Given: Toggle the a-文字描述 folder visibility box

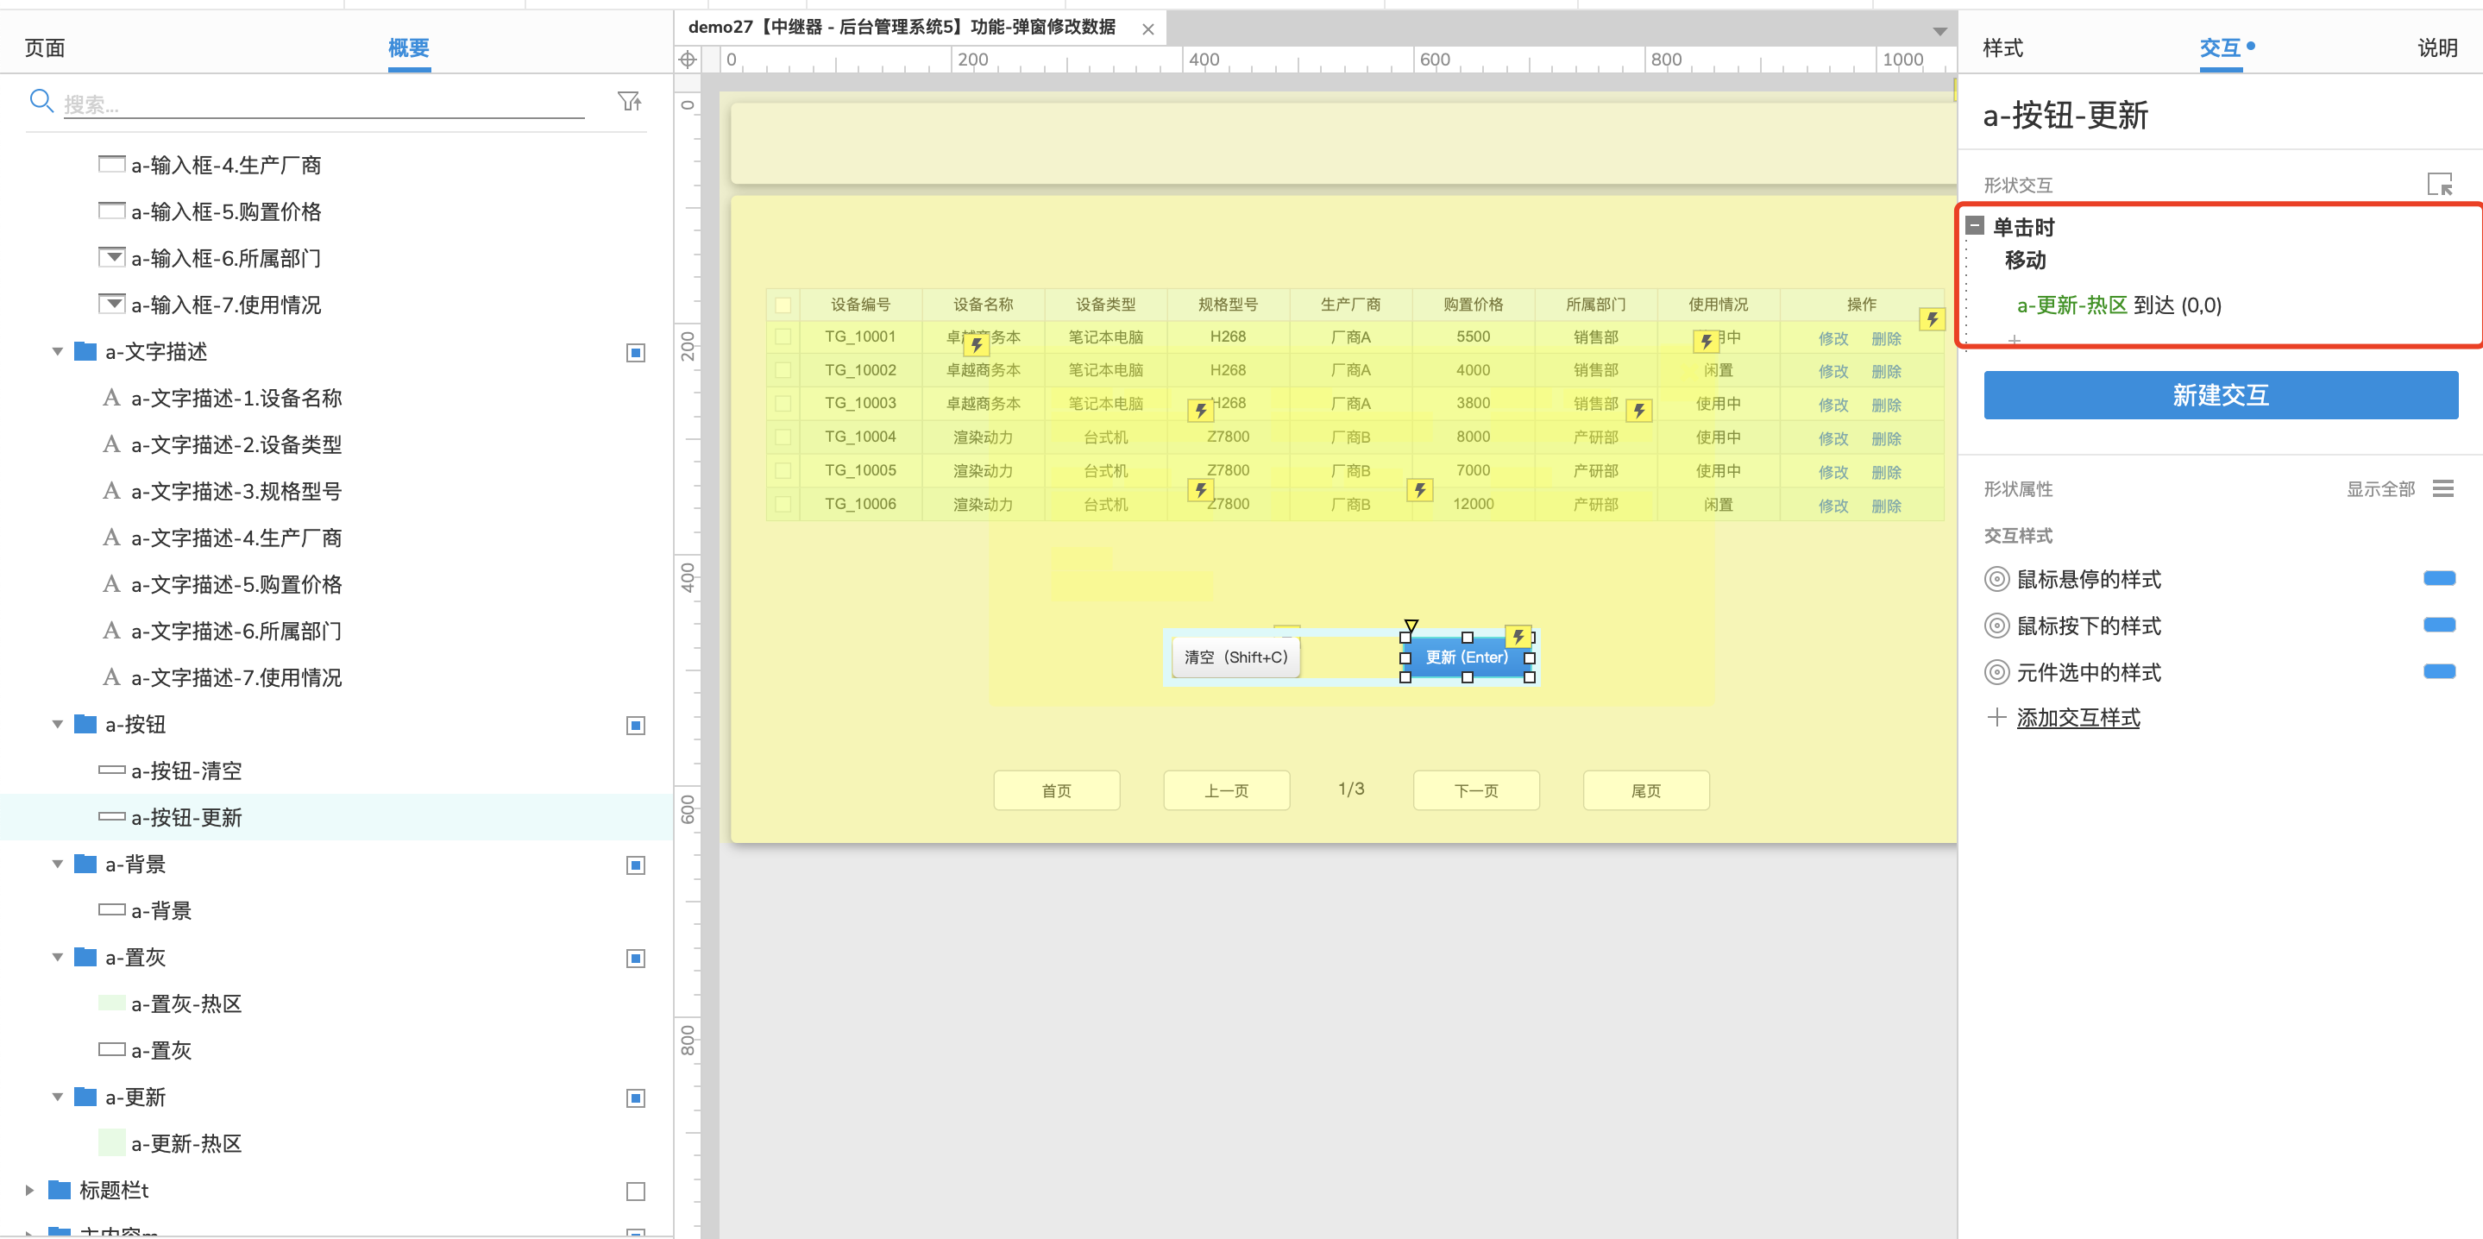Looking at the screenshot, I should (x=635, y=353).
